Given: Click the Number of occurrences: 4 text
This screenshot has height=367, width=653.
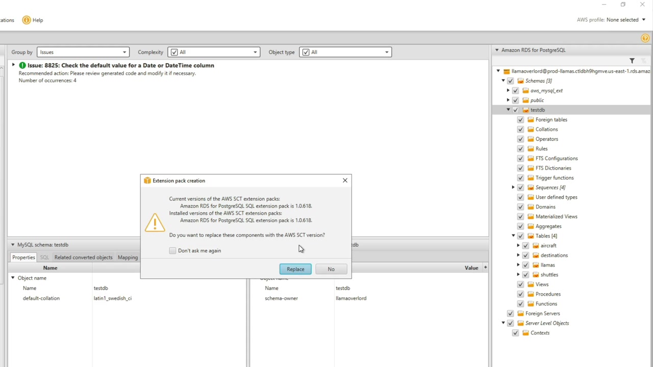Looking at the screenshot, I should point(47,81).
